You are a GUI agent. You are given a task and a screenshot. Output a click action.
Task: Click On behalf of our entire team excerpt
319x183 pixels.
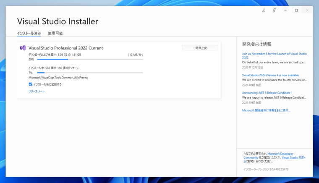point(274,63)
